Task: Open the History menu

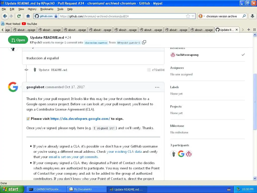Action: pyautogui.click(x=32, y=9)
